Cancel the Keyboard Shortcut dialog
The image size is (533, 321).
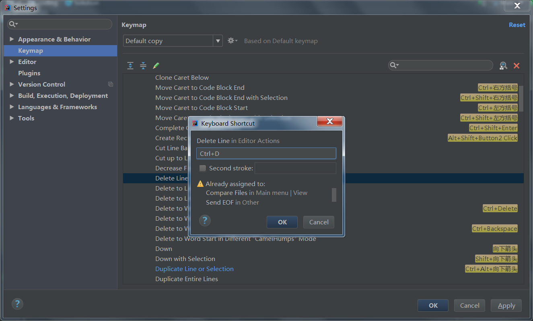319,222
